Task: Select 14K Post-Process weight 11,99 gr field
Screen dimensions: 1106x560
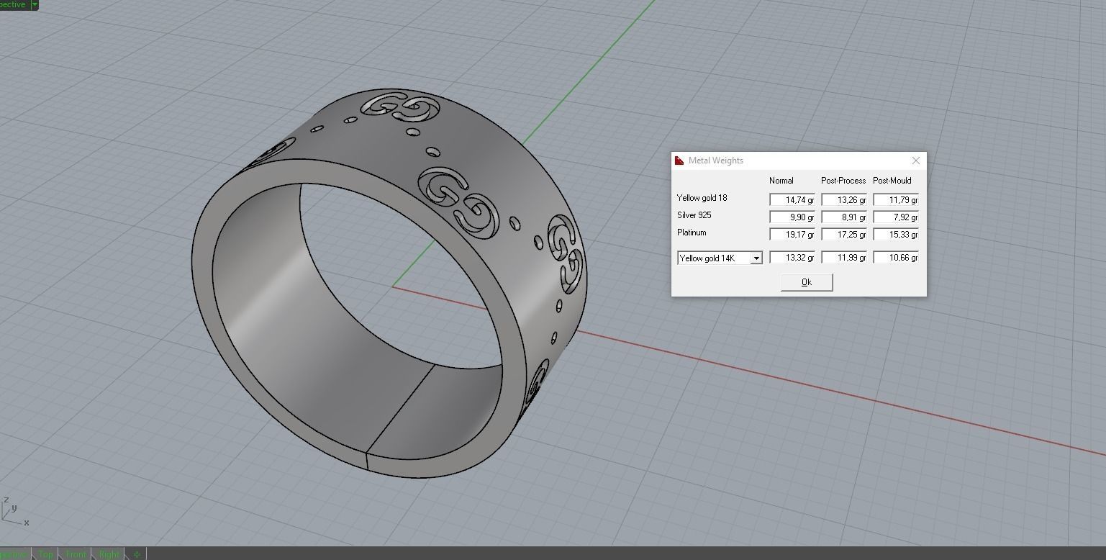Action: point(844,258)
